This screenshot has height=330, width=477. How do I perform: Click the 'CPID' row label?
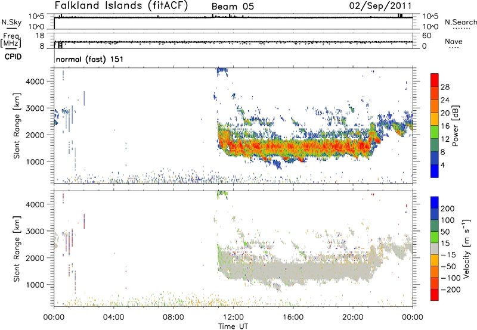tap(13, 57)
